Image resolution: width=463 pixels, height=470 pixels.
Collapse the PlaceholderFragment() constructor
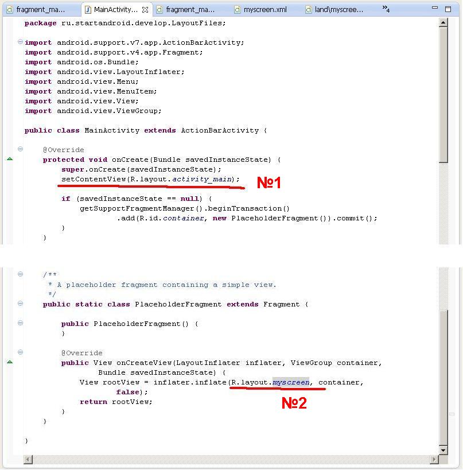tap(20, 323)
